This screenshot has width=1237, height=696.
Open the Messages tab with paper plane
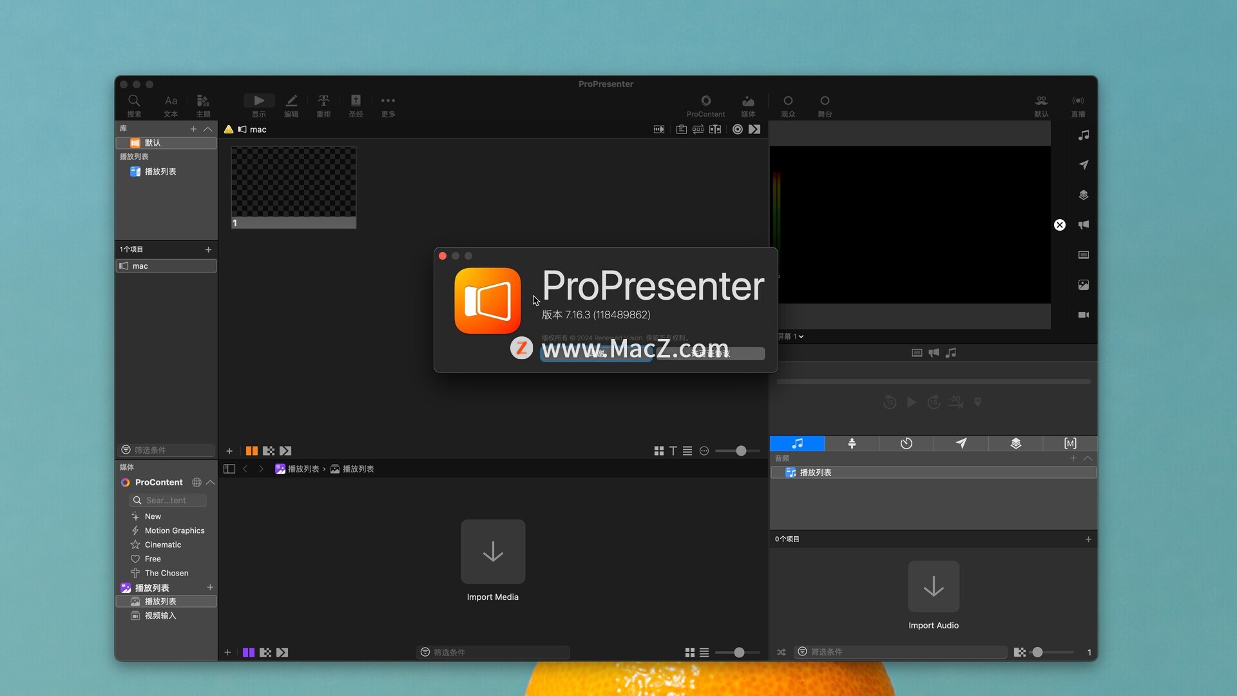point(961,443)
